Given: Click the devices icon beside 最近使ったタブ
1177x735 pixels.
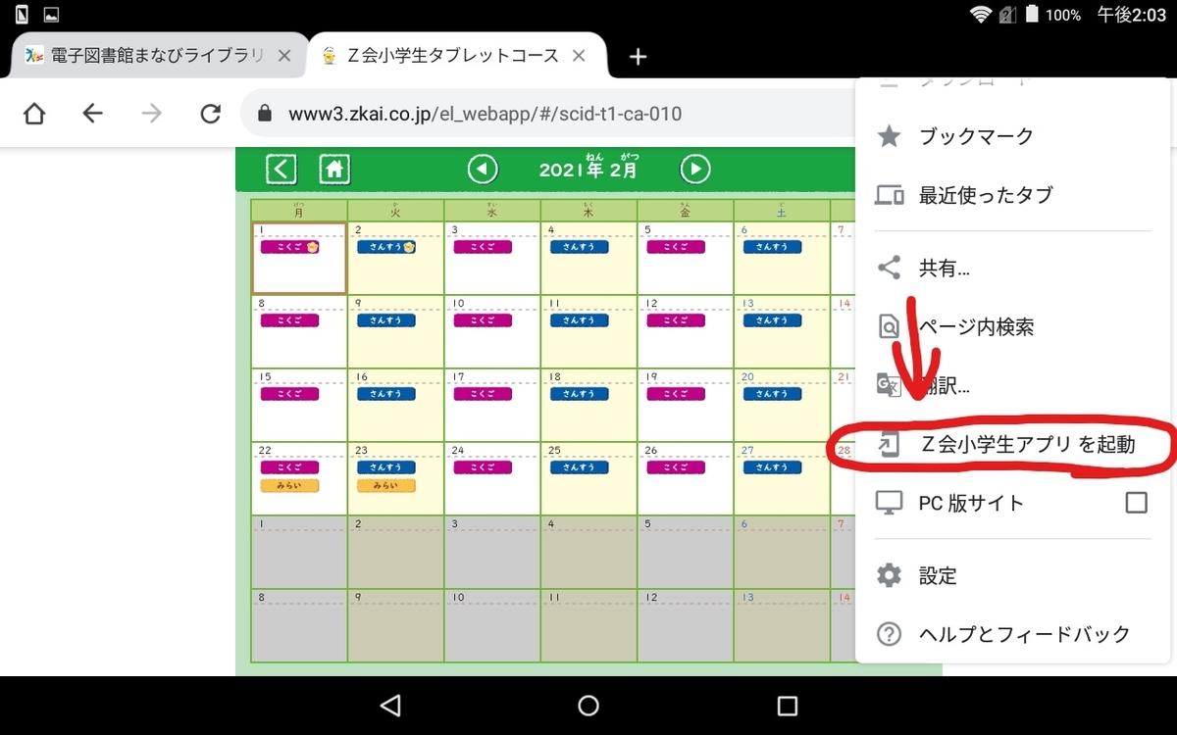Looking at the screenshot, I should tap(889, 195).
